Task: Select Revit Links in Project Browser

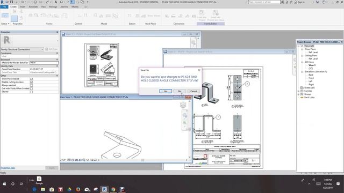Action: 309,97
